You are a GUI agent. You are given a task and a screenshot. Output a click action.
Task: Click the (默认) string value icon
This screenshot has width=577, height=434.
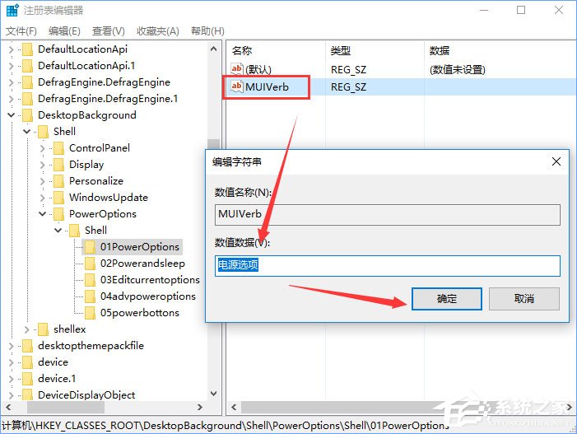[x=236, y=69]
